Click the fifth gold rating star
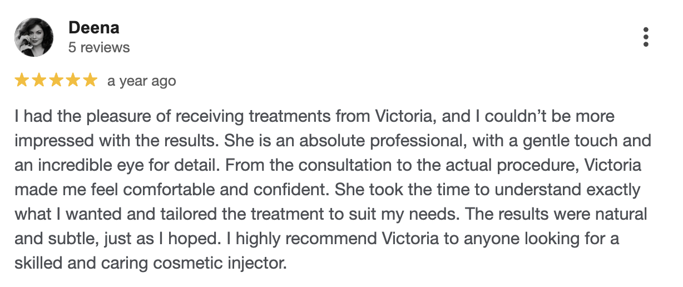 tap(90, 81)
